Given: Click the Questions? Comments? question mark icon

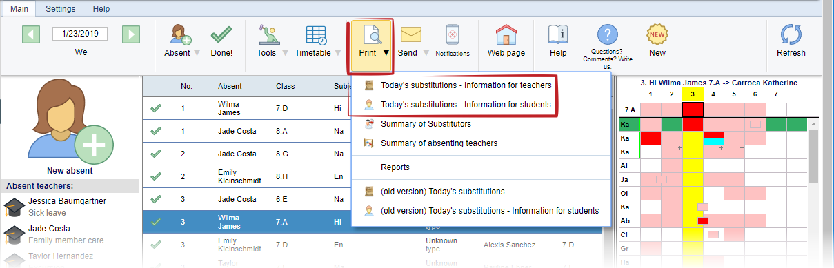Looking at the screenshot, I should coord(607,34).
